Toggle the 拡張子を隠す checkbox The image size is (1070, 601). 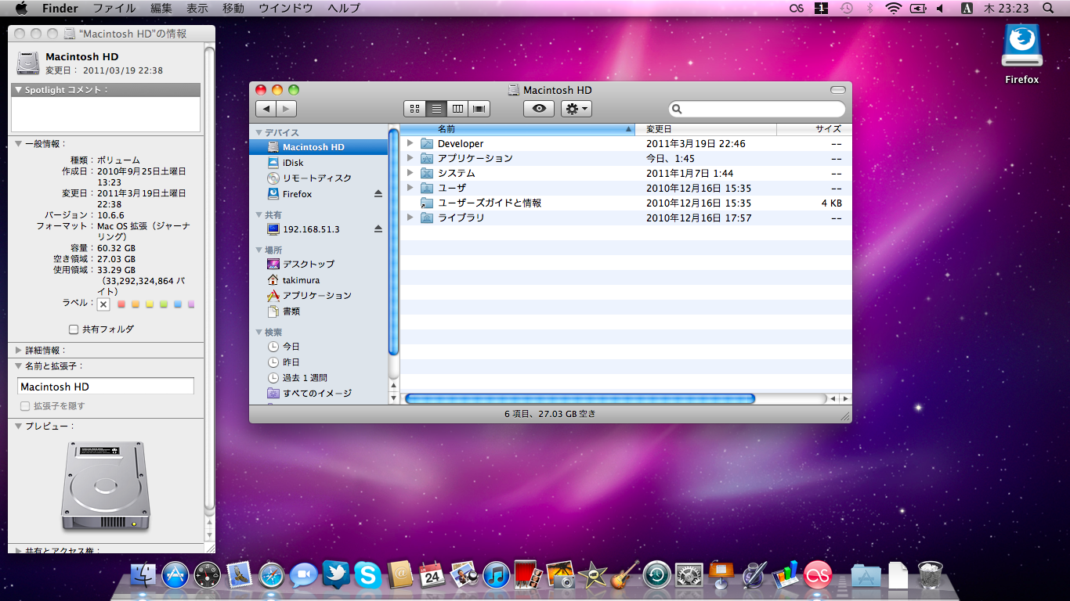pos(25,406)
